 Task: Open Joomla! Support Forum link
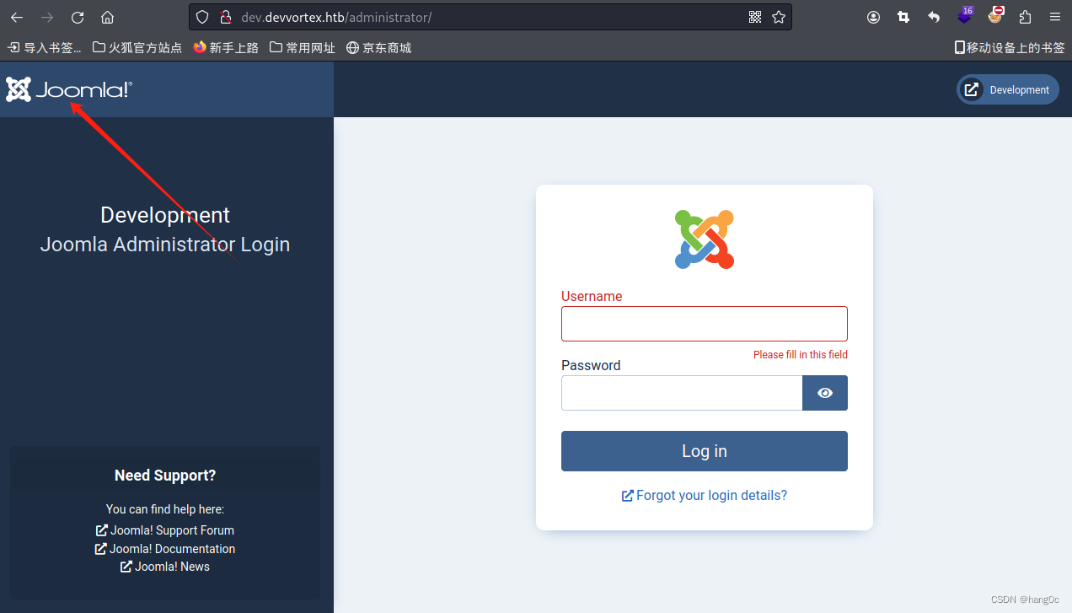[x=165, y=530]
